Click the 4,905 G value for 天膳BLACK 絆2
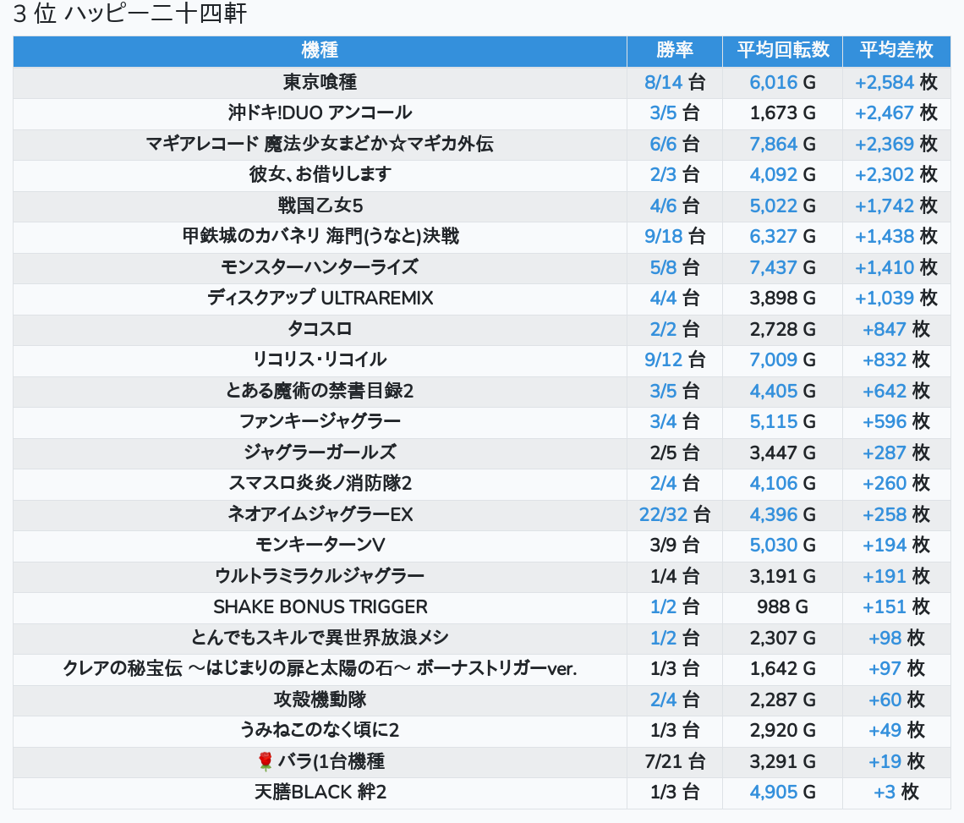 pos(783,793)
